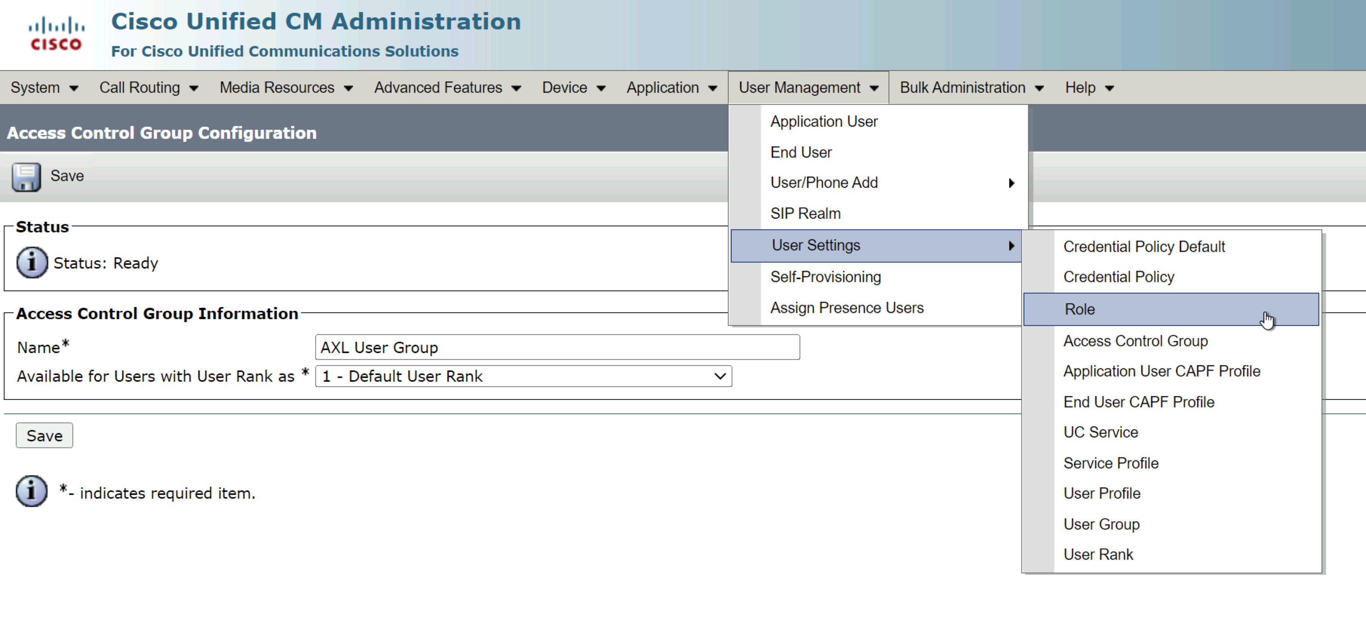Open the Device menu

[x=574, y=88]
